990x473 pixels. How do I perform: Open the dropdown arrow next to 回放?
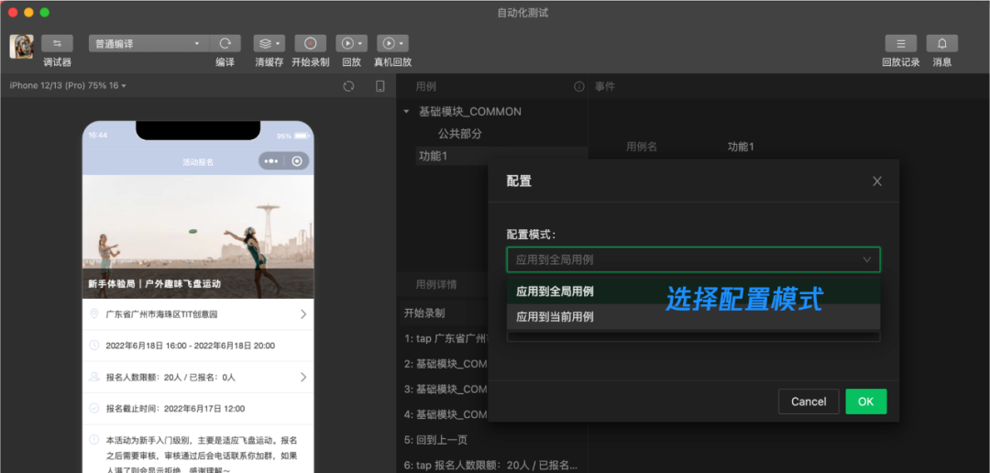[360, 44]
